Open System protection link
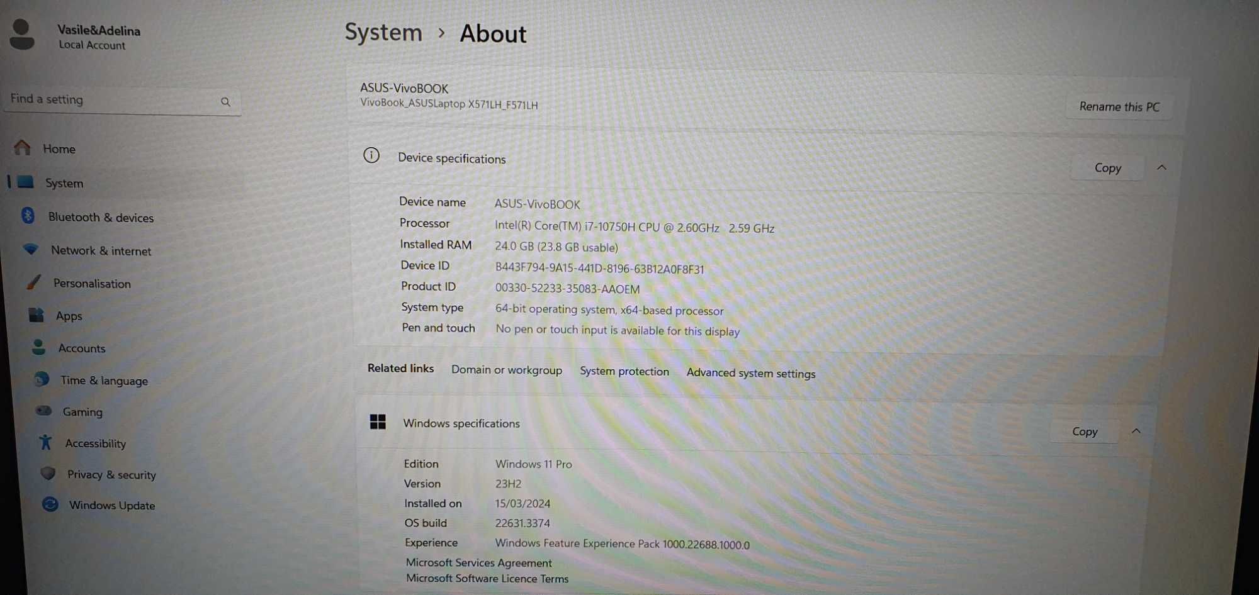1259x595 pixels. pos(624,371)
